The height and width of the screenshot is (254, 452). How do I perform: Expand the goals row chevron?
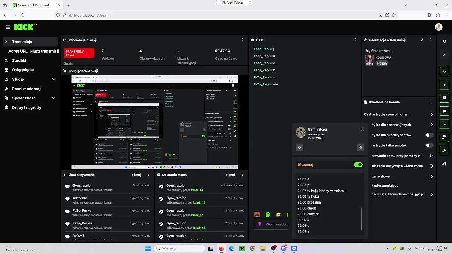click(x=432, y=194)
